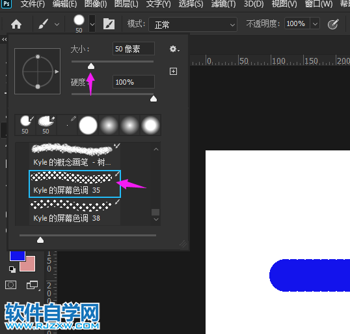
Task: Click the brush angle and roundness preview
Action: pyautogui.click(x=38, y=71)
